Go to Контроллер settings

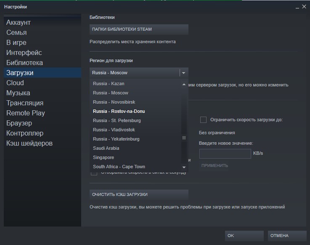pyautogui.click(x=42, y=133)
